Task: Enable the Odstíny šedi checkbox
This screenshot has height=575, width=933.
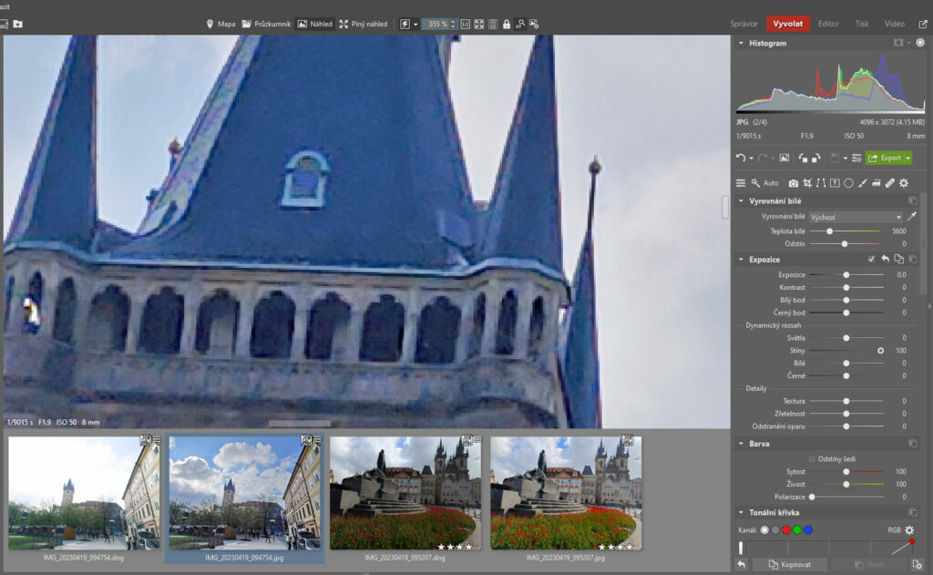Action: pyautogui.click(x=813, y=458)
